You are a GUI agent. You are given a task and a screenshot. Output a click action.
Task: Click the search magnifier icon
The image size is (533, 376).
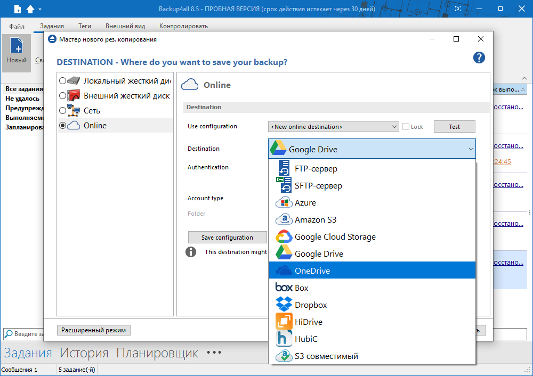tap(9, 333)
